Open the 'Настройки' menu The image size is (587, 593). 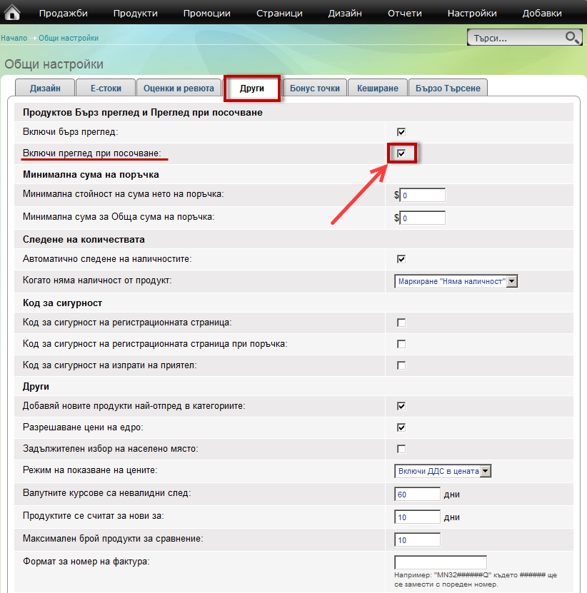(471, 13)
